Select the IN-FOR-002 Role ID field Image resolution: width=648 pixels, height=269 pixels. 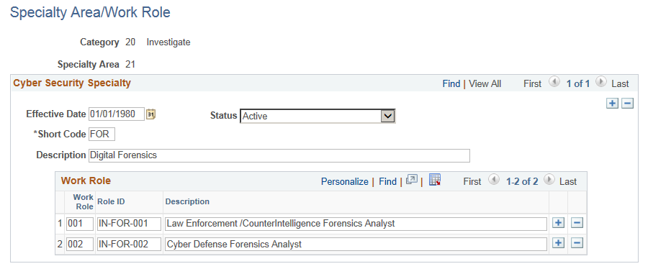click(129, 244)
